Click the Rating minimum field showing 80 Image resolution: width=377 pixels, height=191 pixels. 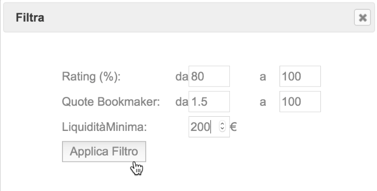pyautogui.click(x=209, y=76)
